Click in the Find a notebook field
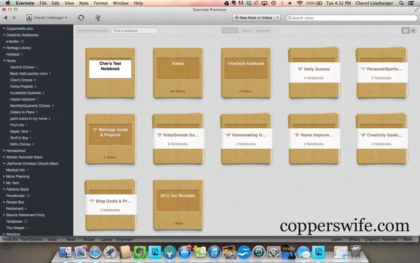 pos(135,30)
